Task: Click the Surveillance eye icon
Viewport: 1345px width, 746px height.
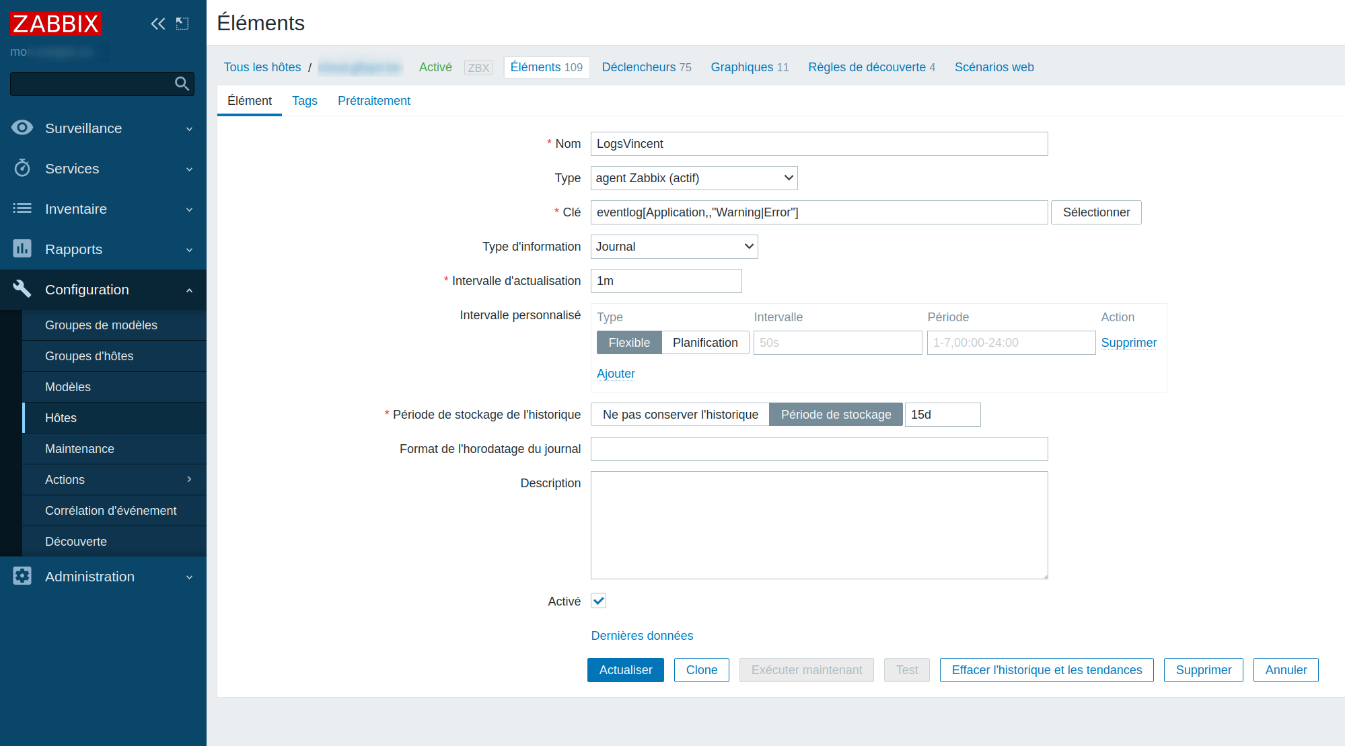Action: pos(22,128)
